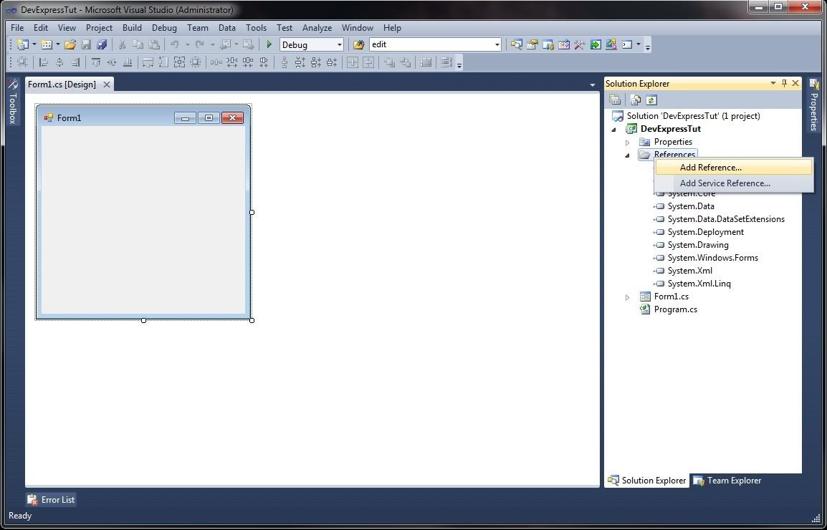Image resolution: width=827 pixels, height=530 pixels.
Task: Expand the Form1.cs tree node
Action: [x=628, y=297]
